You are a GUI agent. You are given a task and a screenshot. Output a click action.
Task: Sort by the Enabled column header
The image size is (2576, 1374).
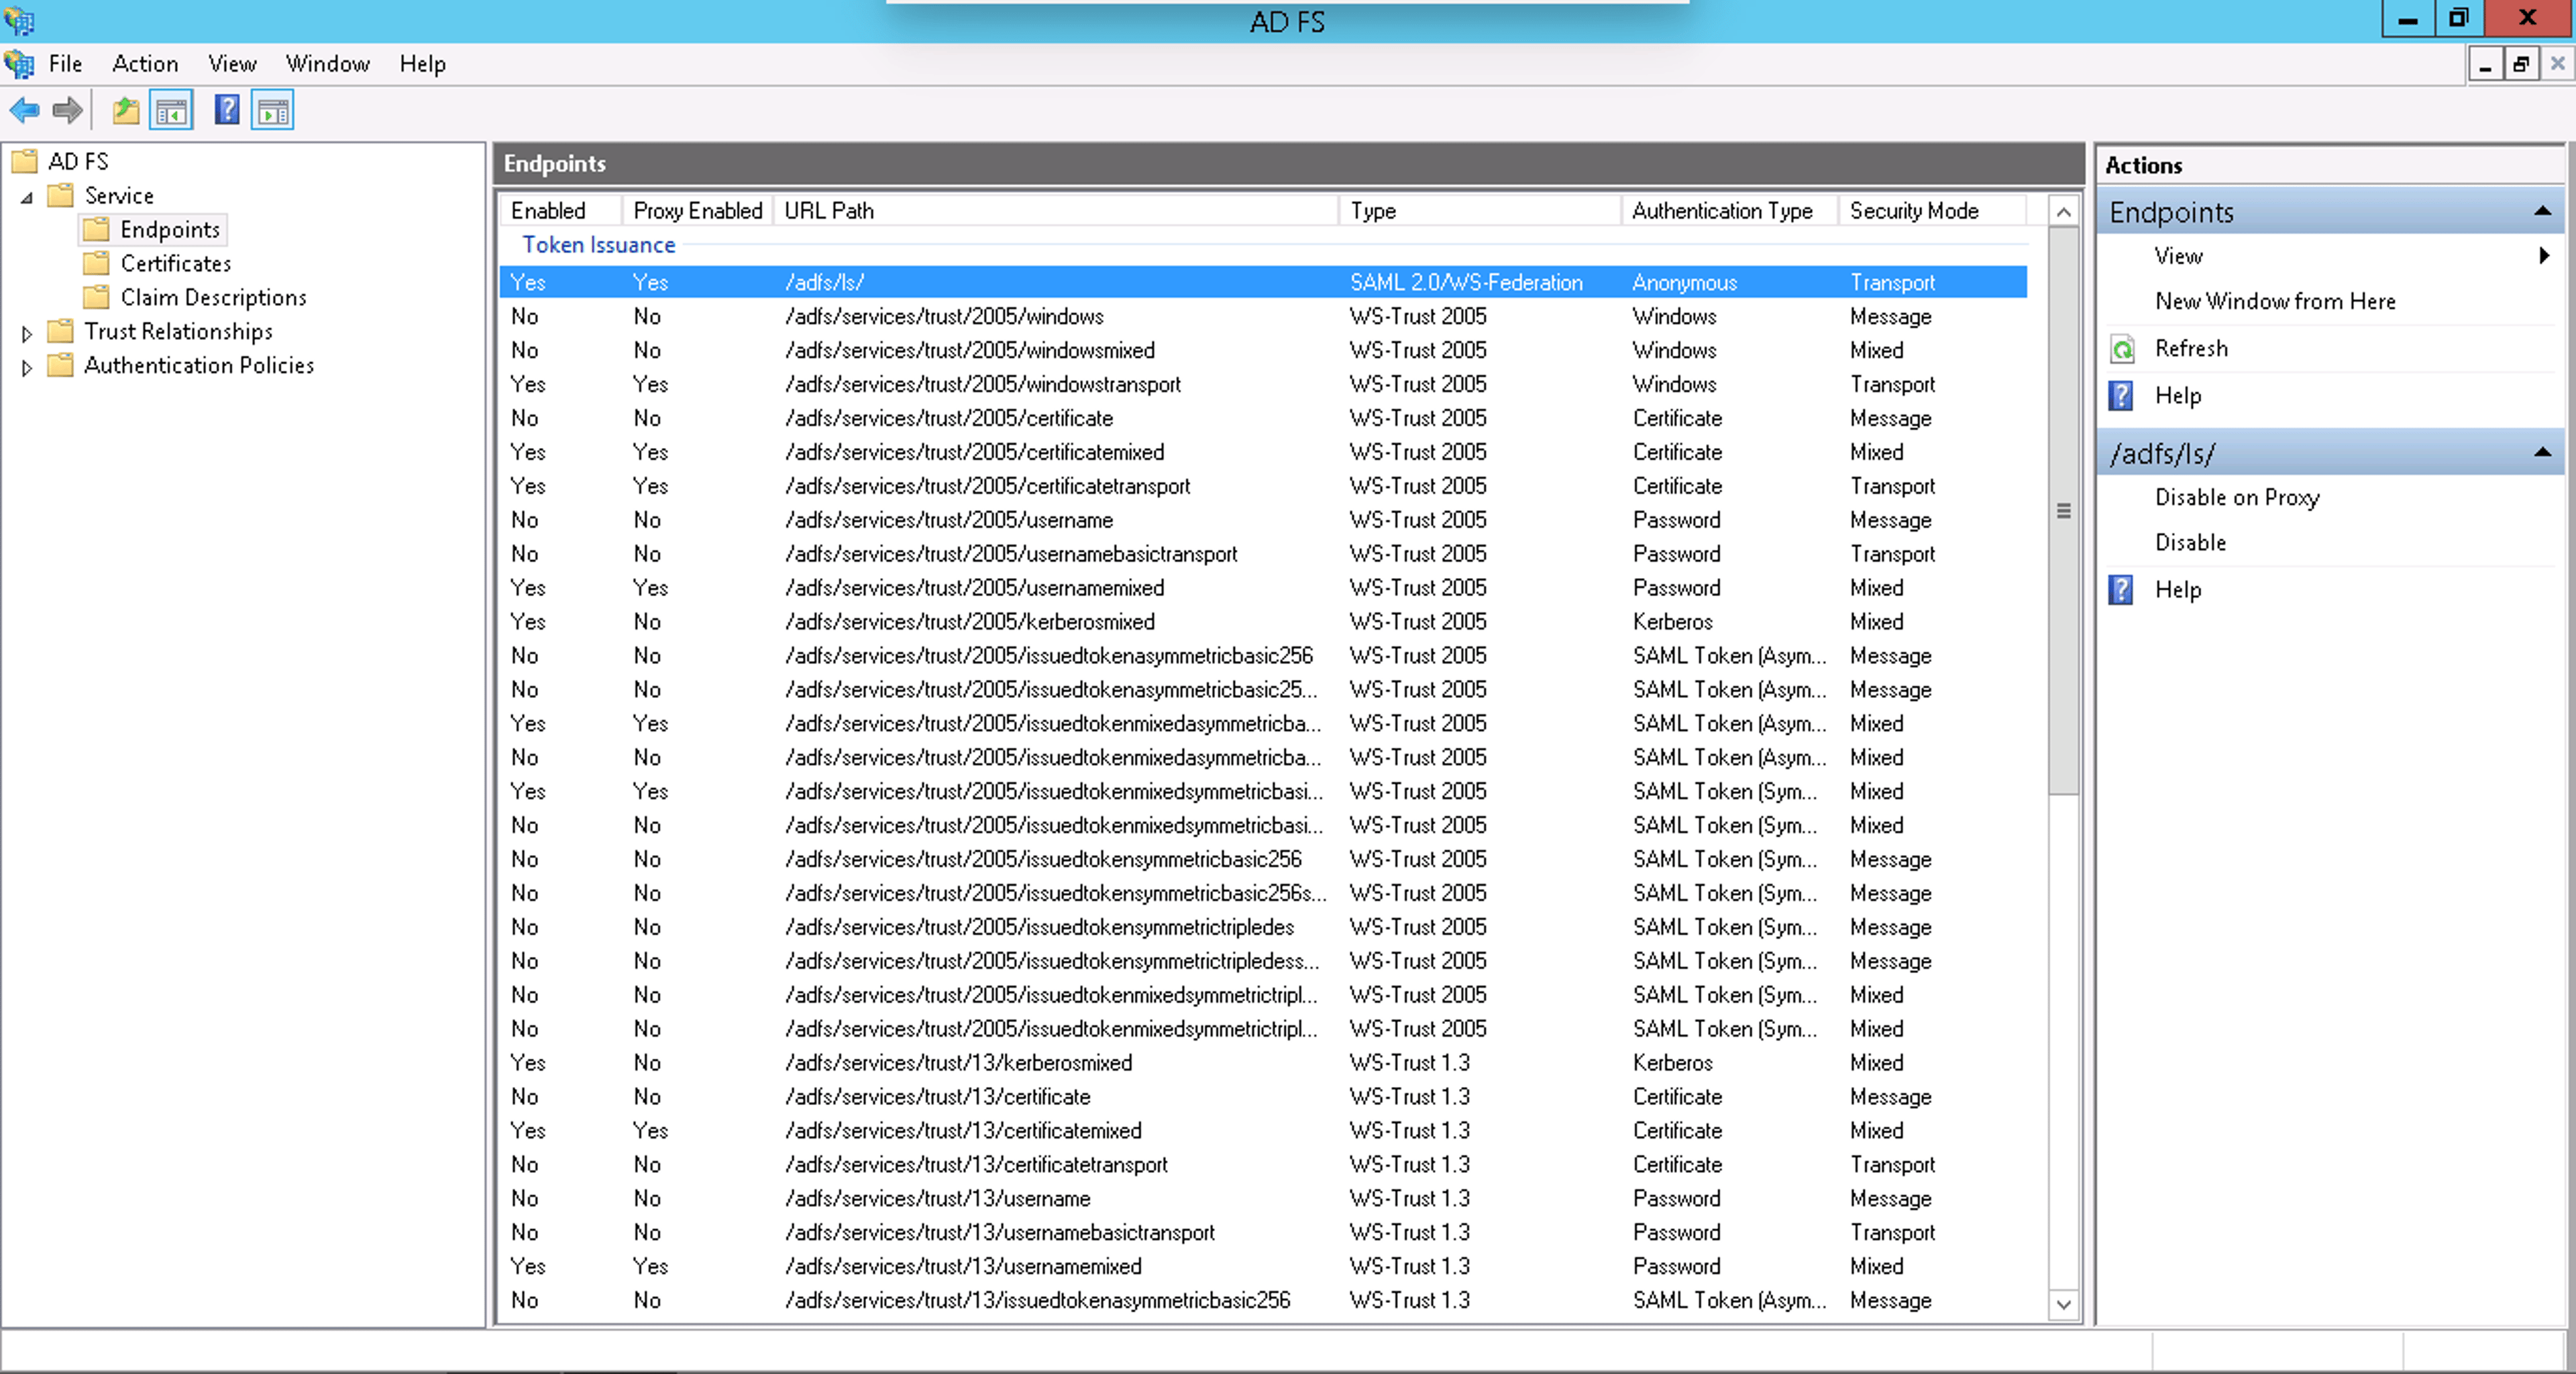tap(561, 211)
